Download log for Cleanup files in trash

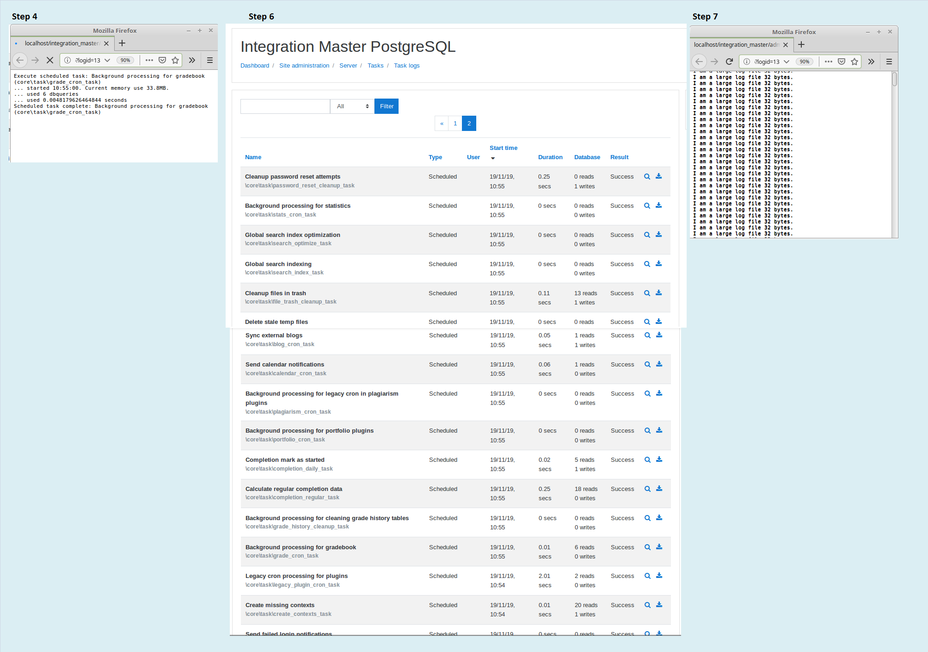[658, 293]
